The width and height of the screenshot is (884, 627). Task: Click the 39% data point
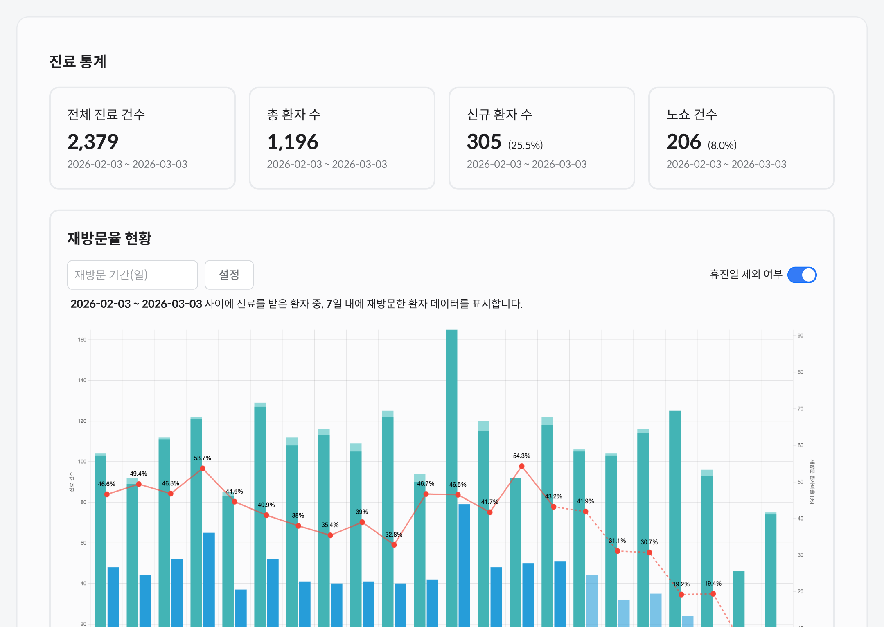(362, 522)
